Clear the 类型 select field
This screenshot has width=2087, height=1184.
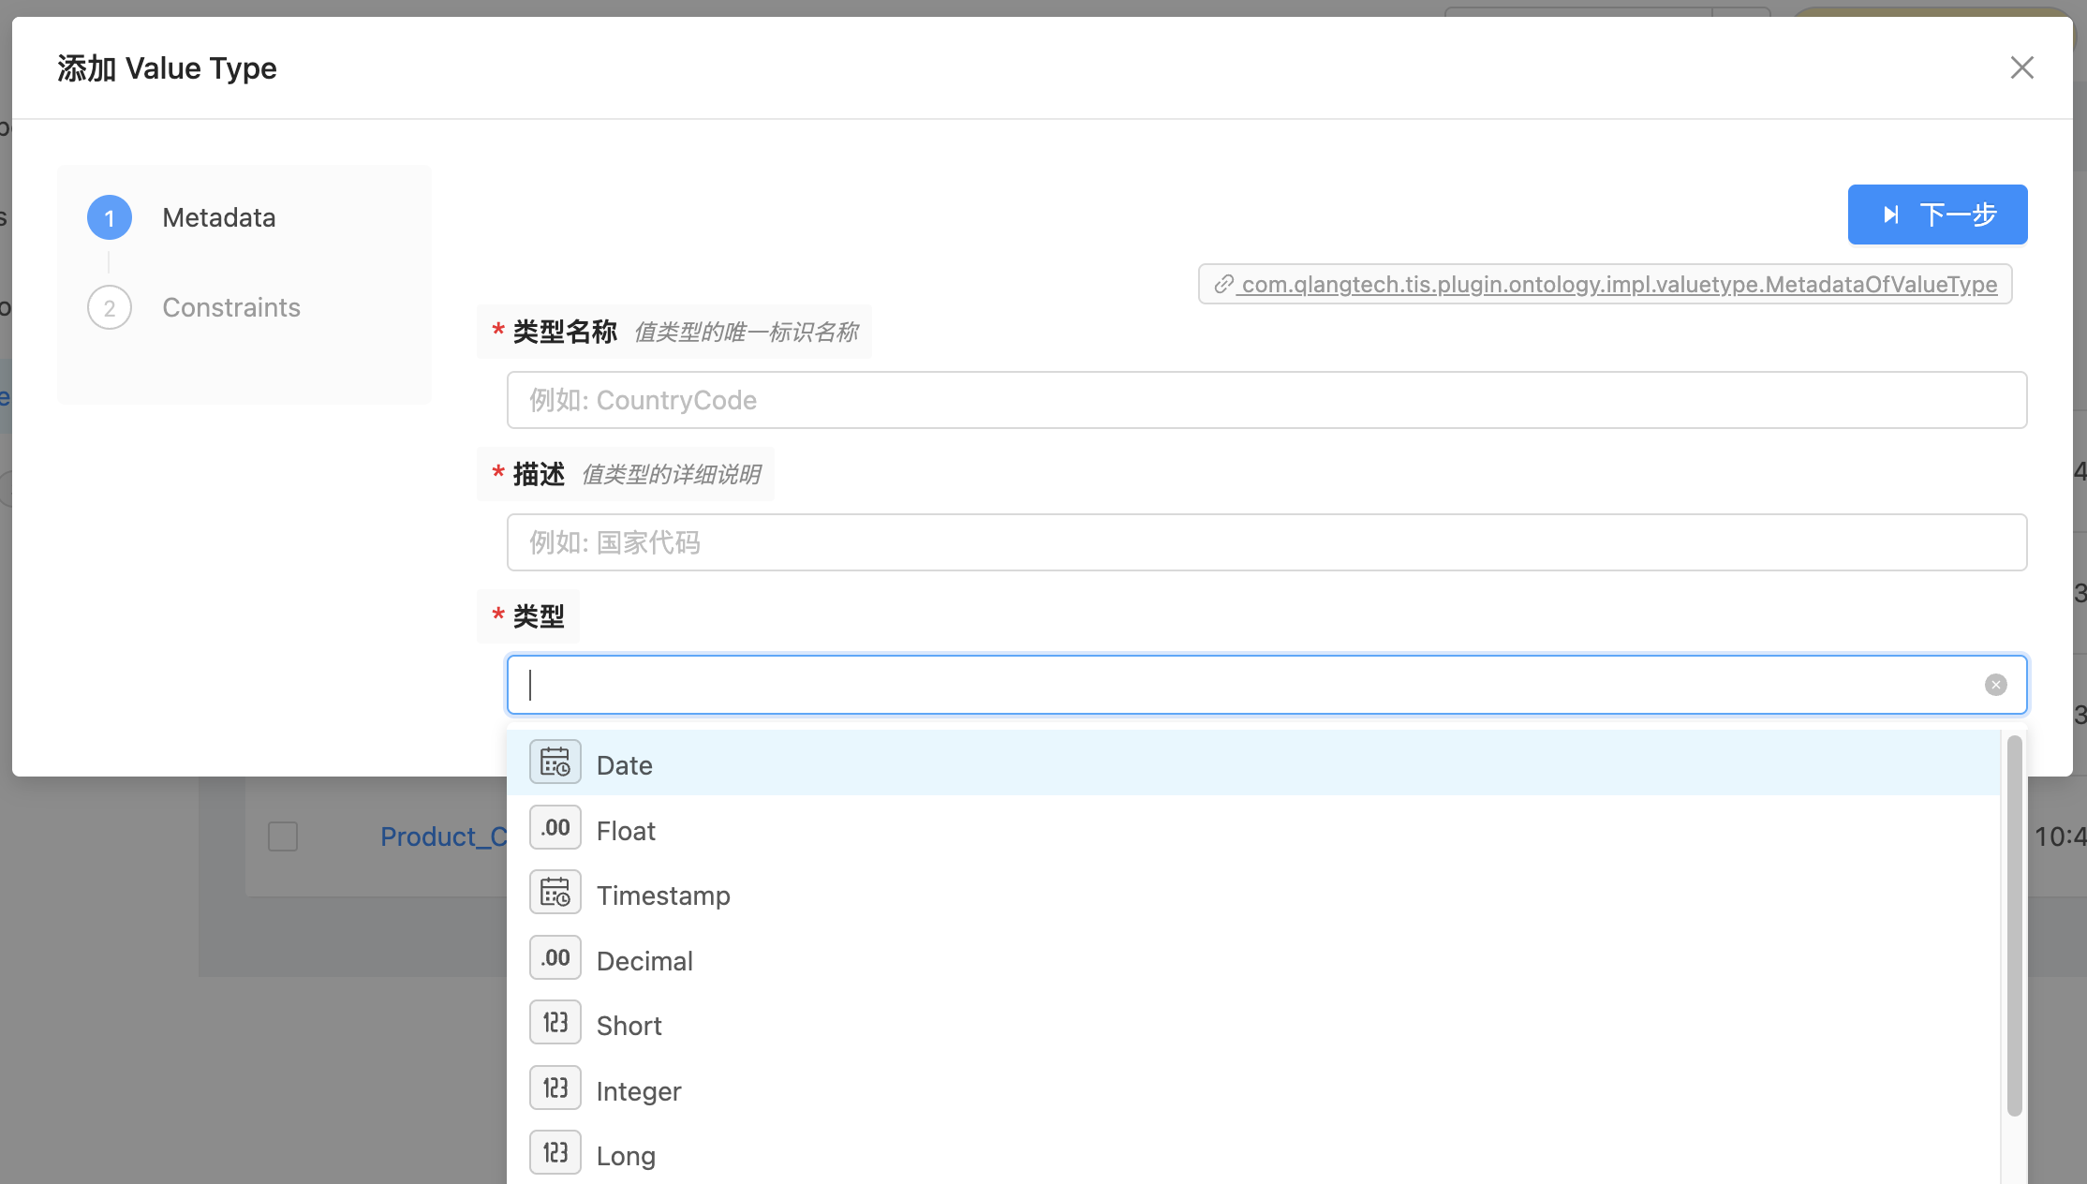point(1996,685)
